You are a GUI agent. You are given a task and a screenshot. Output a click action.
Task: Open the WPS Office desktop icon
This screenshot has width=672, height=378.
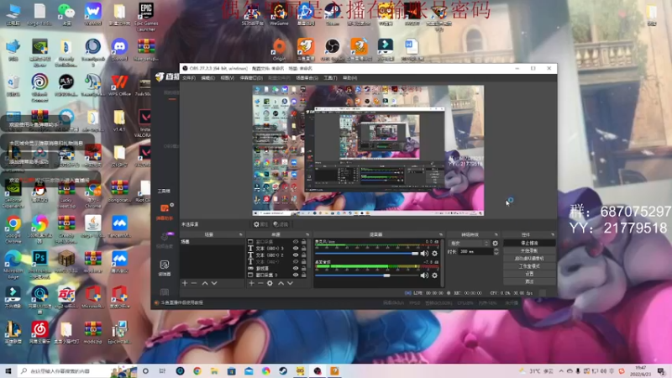(119, 86)
